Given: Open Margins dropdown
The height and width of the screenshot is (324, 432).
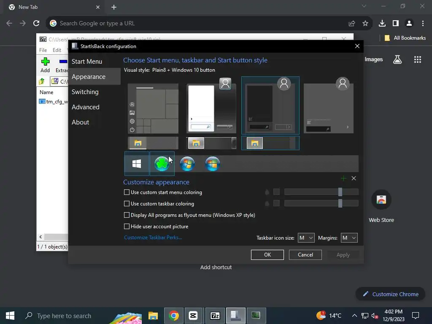Looking at the screenshot, I should (x=349, y=238).
